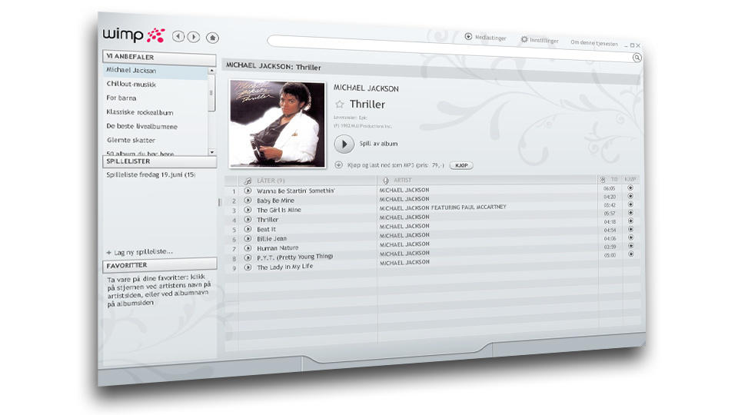Viewport: 738px width, 415px height.
Task: Click the Thriller album cover
Action: tap(278, 124)
